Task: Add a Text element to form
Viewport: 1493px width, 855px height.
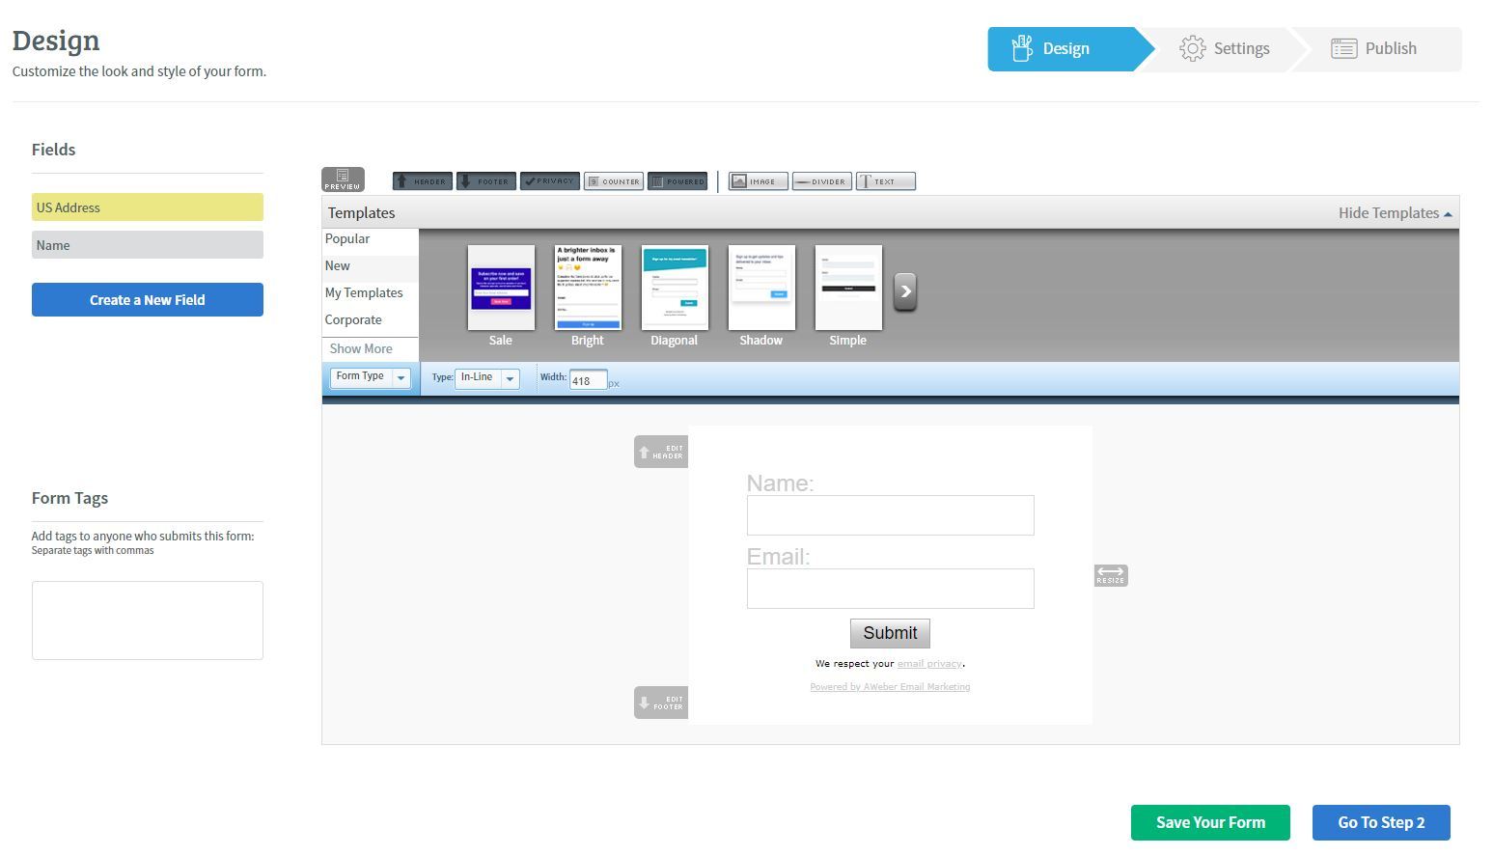Action: coord(886,181)
